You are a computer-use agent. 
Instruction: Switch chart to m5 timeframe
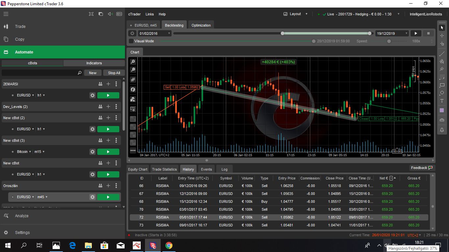(x=132, y=127)
